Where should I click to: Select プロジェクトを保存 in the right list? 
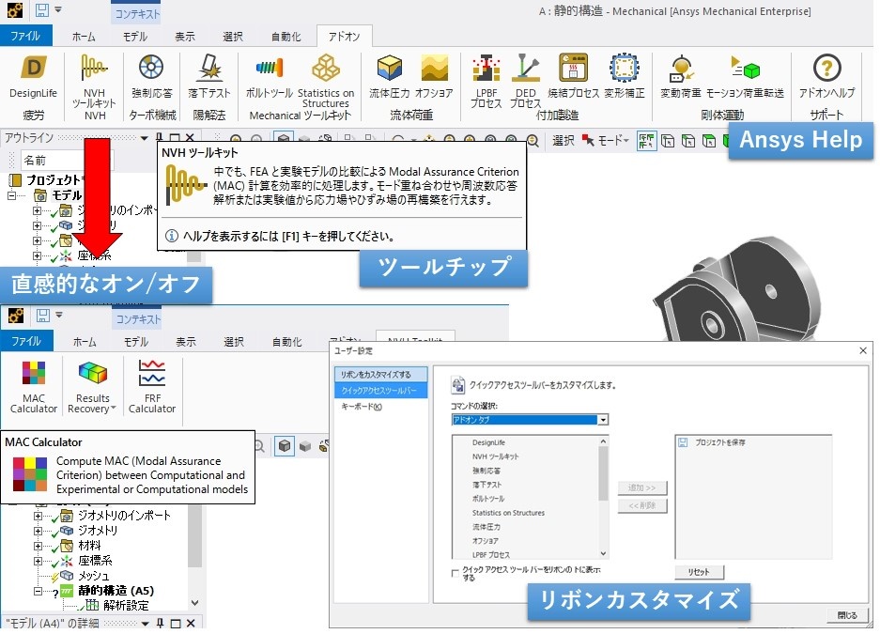point(720,442)
